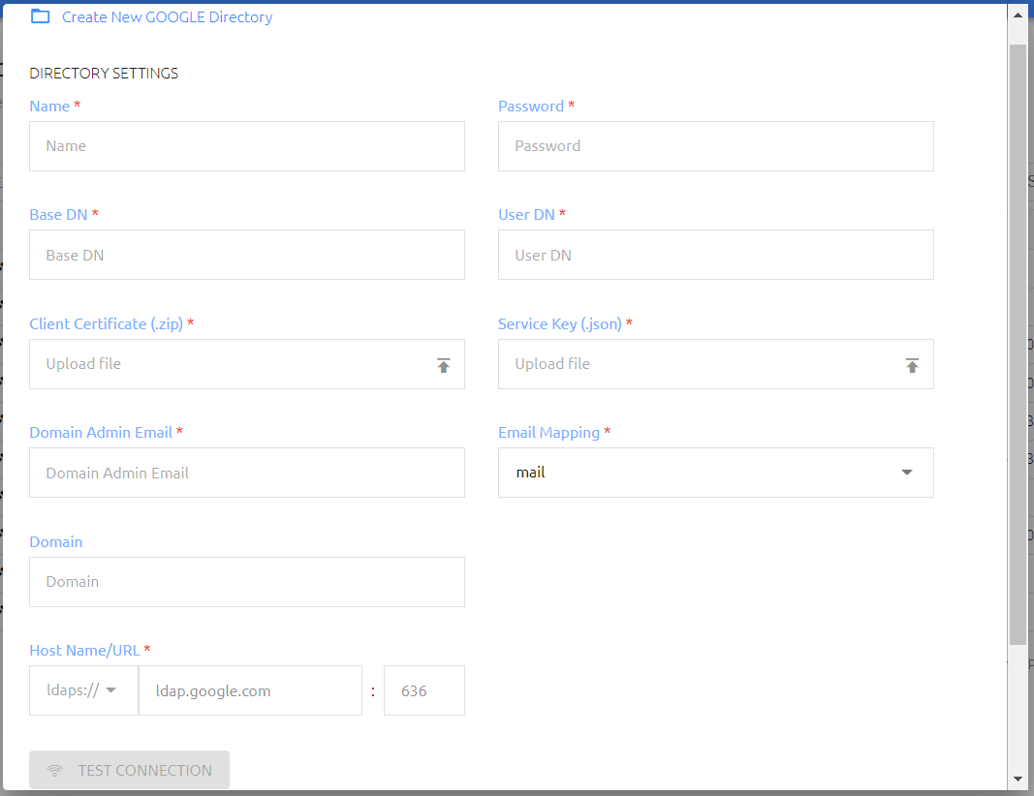Click the 'DIRECTORY SETTINGS' heading

(105, 74)
